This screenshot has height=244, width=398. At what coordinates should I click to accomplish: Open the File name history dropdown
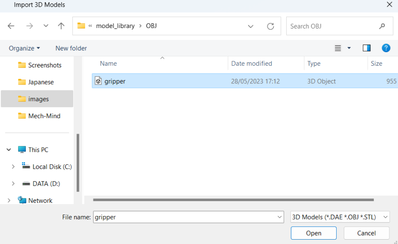[x=280, y=217]
